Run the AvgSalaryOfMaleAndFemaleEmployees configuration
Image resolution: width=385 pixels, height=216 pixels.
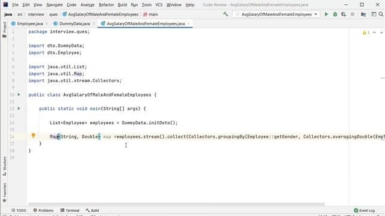coord(326,14)
